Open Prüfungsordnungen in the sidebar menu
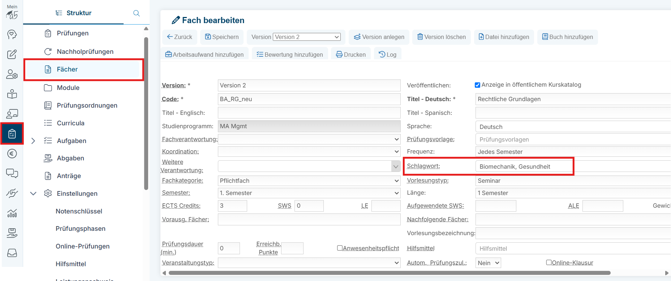671x281 pixels. [x=87, y=105]
